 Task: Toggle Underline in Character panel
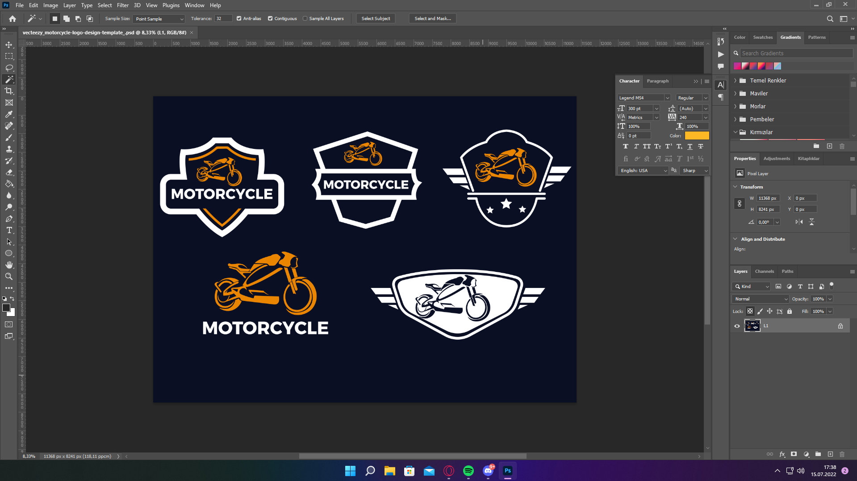click(x=690, y=147)
